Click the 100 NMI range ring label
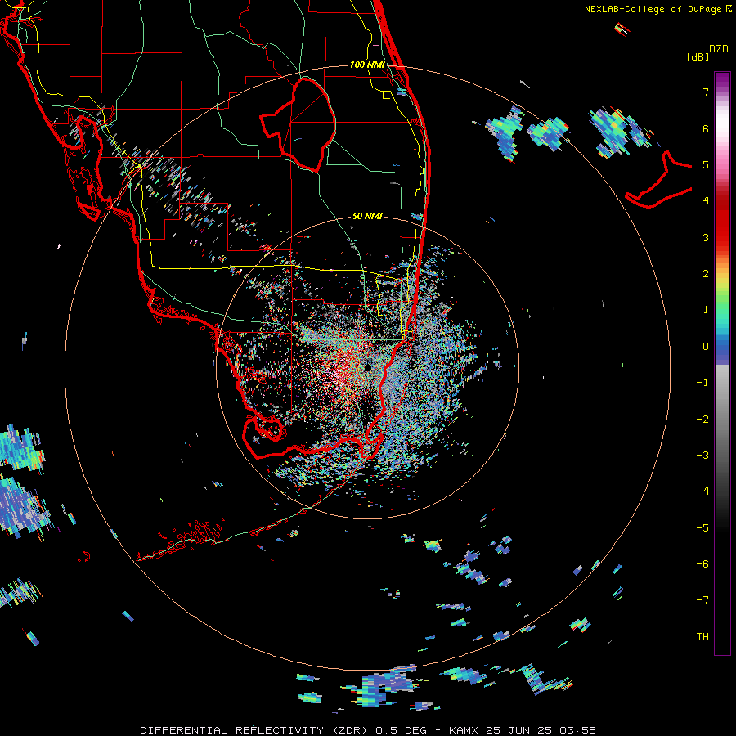The height and width of the screenshot is (736, 736). [367, 65]
